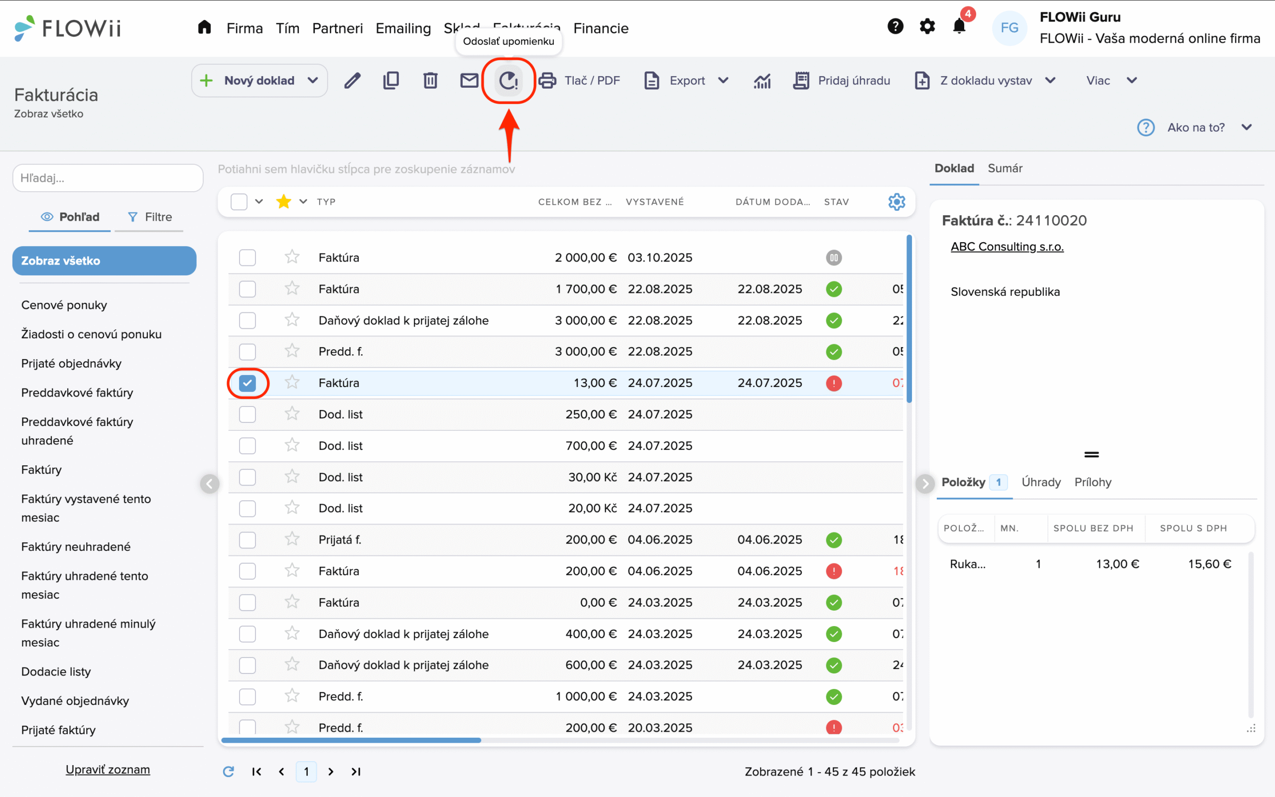Image resolution: width=1275 pixels, height=797 pixels.
Task: Open the Úhrady tab
Action: pyautogui.click(x=1040, y=482)
